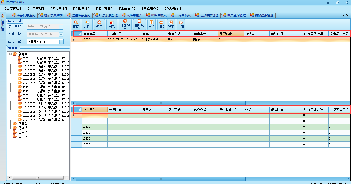
Task: Switch to the 补录发票管理 tab
Action: pyautogui.click(x=106, y=15)
